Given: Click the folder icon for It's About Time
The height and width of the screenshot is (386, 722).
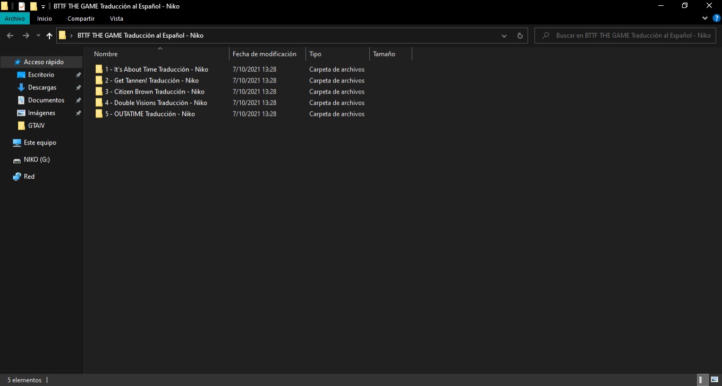Looking at the screenshot, I should click(x=99, y=69).
